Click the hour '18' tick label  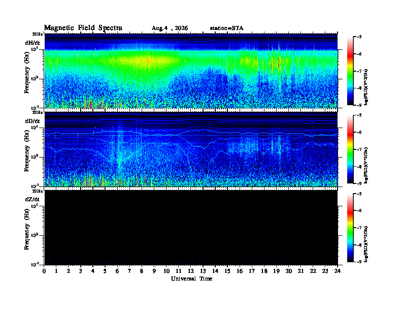click(264, 271)
